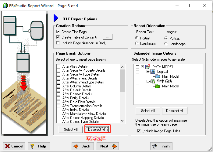Click the Cancel button
The width and height of the screenshot is (213, 152).
pyautogui.click(x=14, y=146)
